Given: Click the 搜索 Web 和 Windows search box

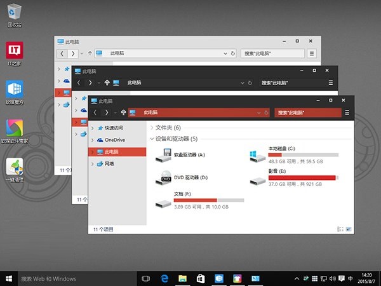Looking at the screenshot, I should pos(70,278).
